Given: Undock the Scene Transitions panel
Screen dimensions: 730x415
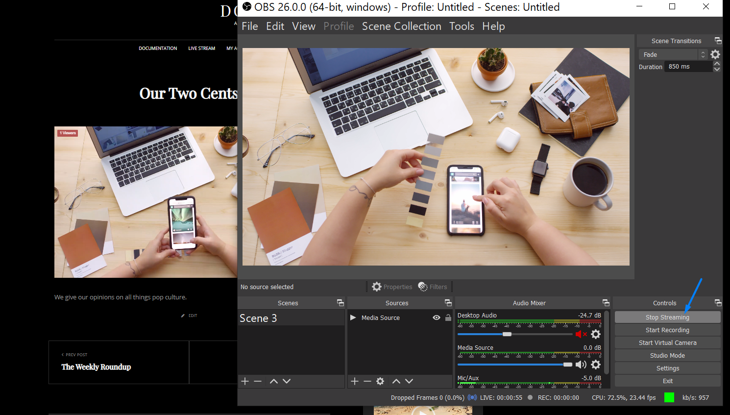Looking at the screenshot, I should pyautogui.click(x=718, y=41).
